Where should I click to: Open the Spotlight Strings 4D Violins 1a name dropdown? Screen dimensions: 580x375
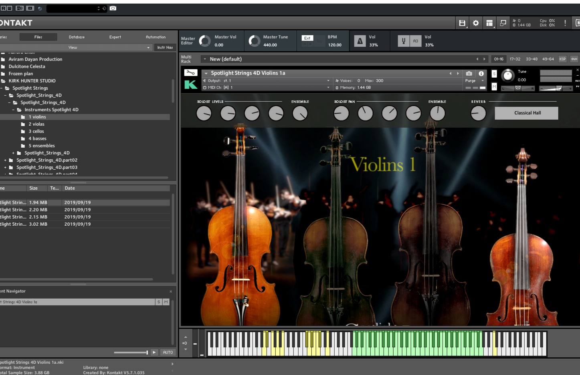pyautogui.click(x=206, y=73)
